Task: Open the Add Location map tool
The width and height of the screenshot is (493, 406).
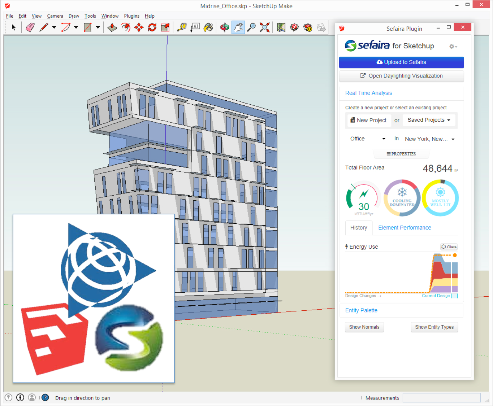Action: coord(281,27)
